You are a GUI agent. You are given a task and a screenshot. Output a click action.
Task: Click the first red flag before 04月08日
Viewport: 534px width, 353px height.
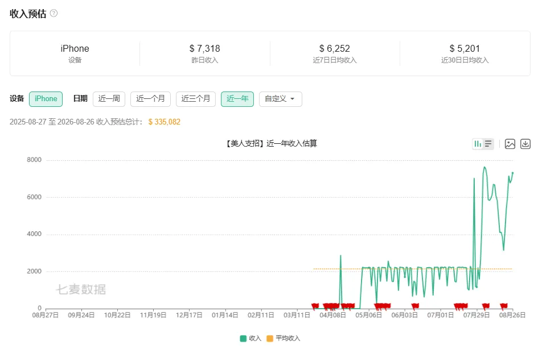[x=315, y=306]
